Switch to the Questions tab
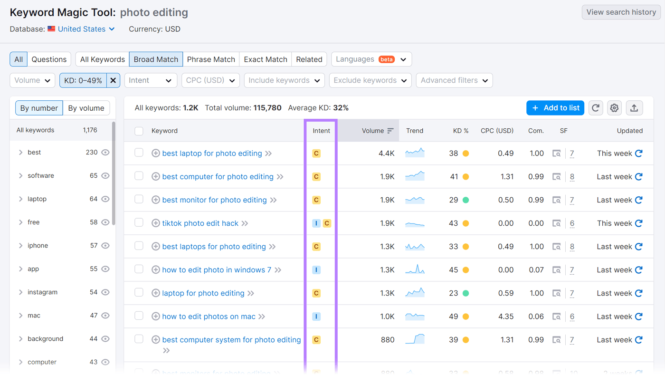The image size is (665, 375). click(x=49, y=59)
